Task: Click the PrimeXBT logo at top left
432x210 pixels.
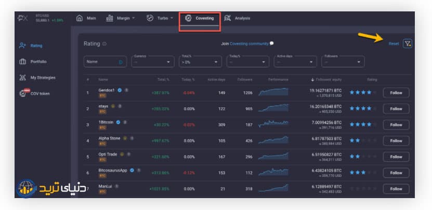Action: [x=23, y=18]
